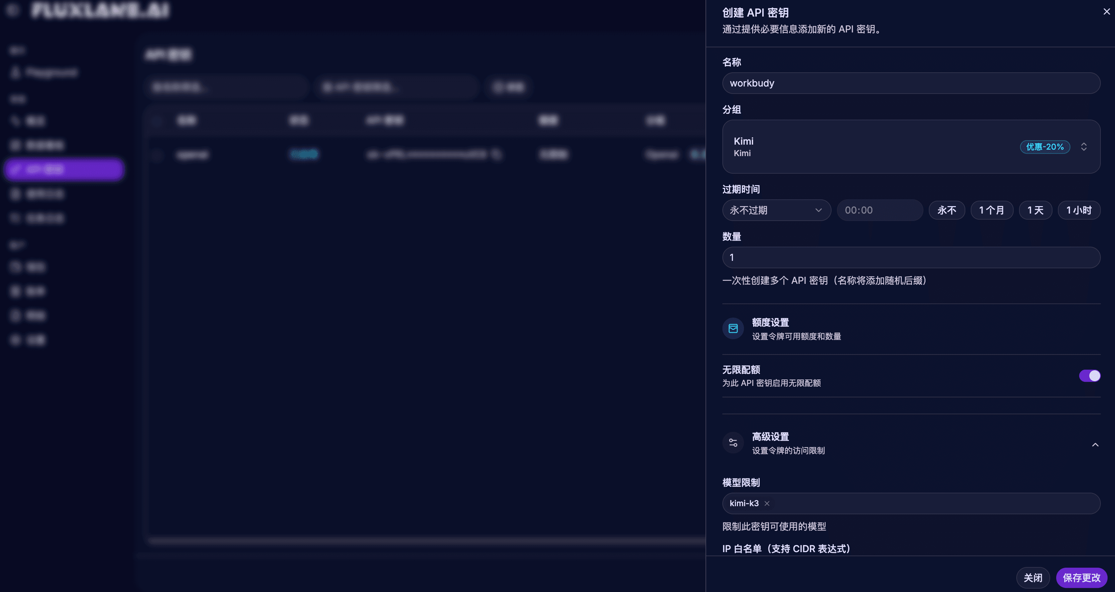Screen dimensions: 1115x592
Task: Click the 额度设置 heading text
Action: coord(770,322)
